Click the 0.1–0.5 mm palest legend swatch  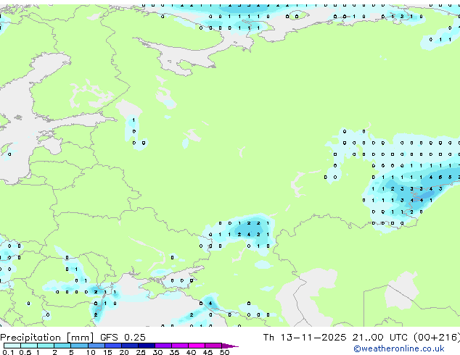12,346
